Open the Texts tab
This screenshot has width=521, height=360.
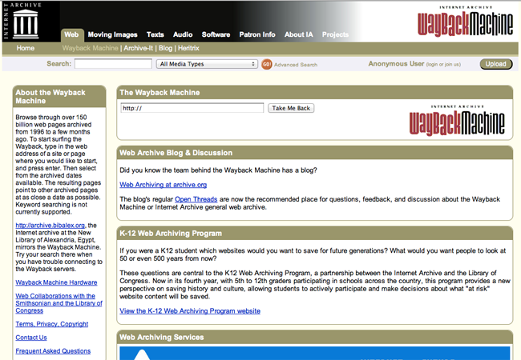(155, 34)
